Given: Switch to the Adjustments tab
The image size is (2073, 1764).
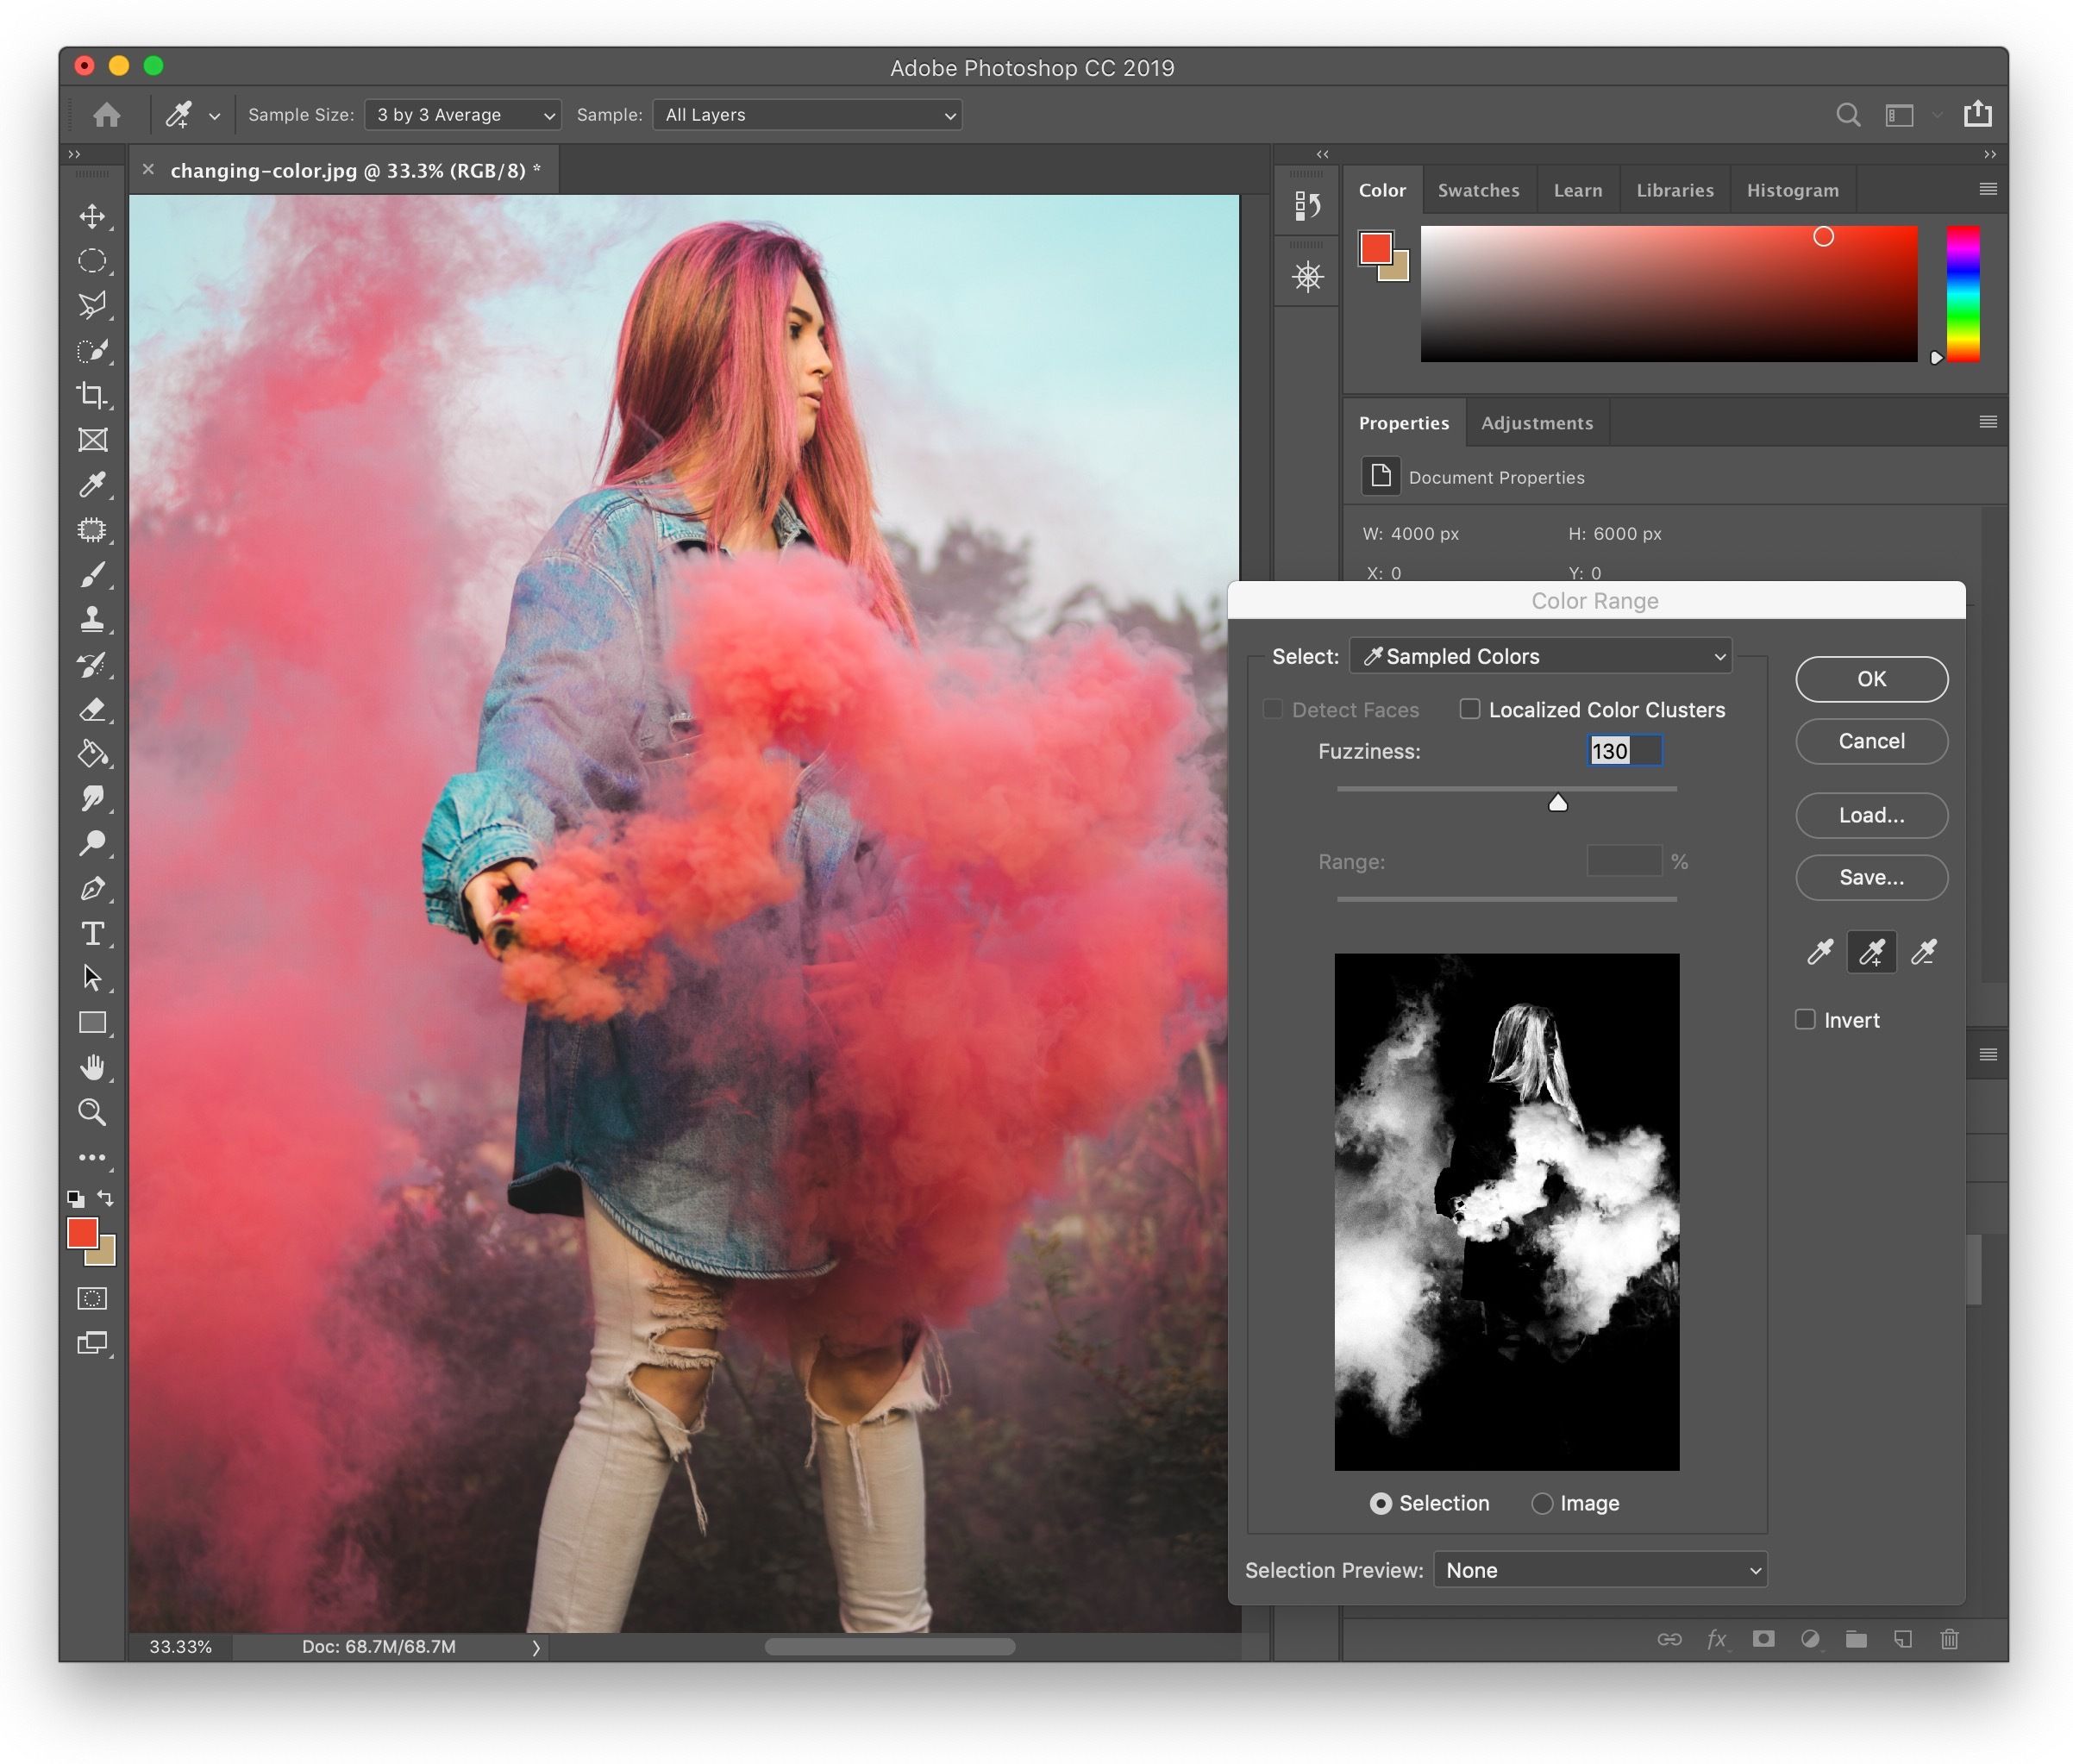Looking at the screenshot, I should (1536, 422).
